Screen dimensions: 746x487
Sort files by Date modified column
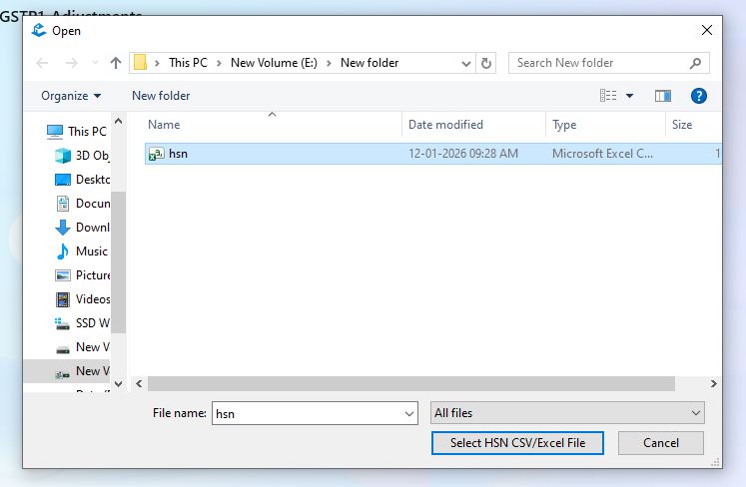445,125
